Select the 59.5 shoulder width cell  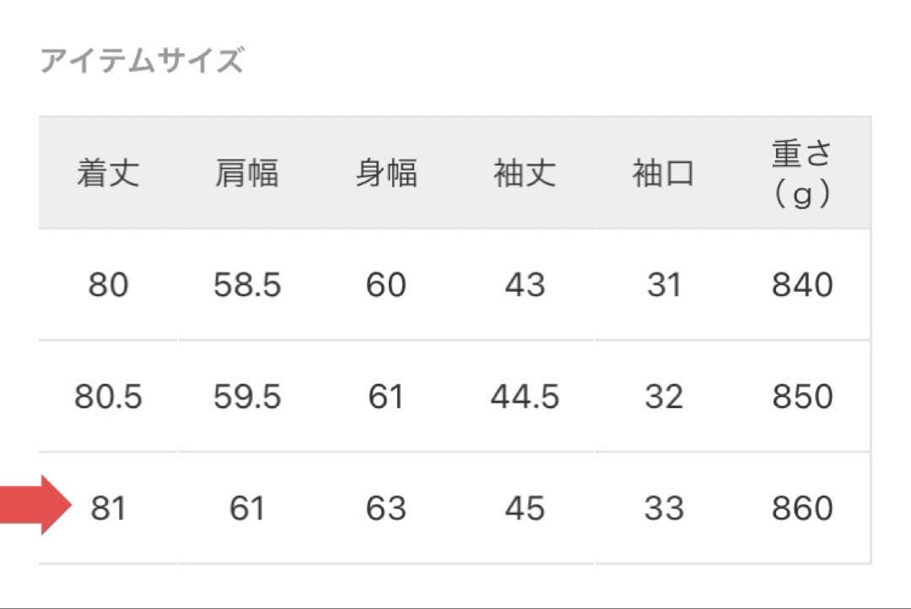(x=246, y=396)
